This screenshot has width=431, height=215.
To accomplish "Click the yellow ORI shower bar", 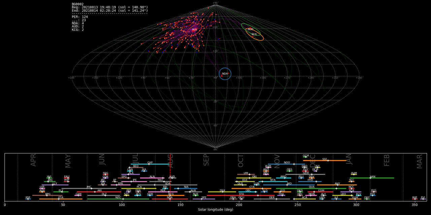I will [x=254, y=178].
